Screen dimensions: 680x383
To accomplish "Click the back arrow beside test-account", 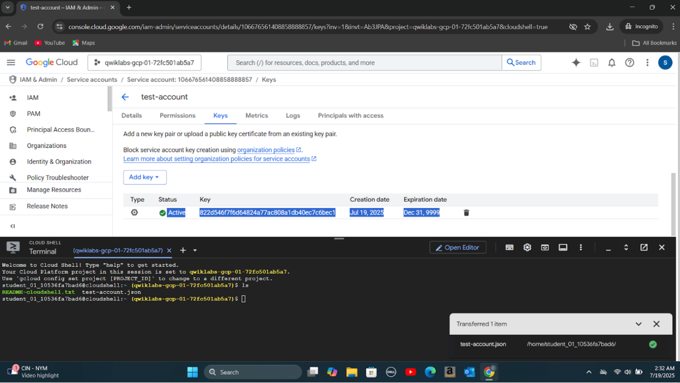I will (125, 97).
